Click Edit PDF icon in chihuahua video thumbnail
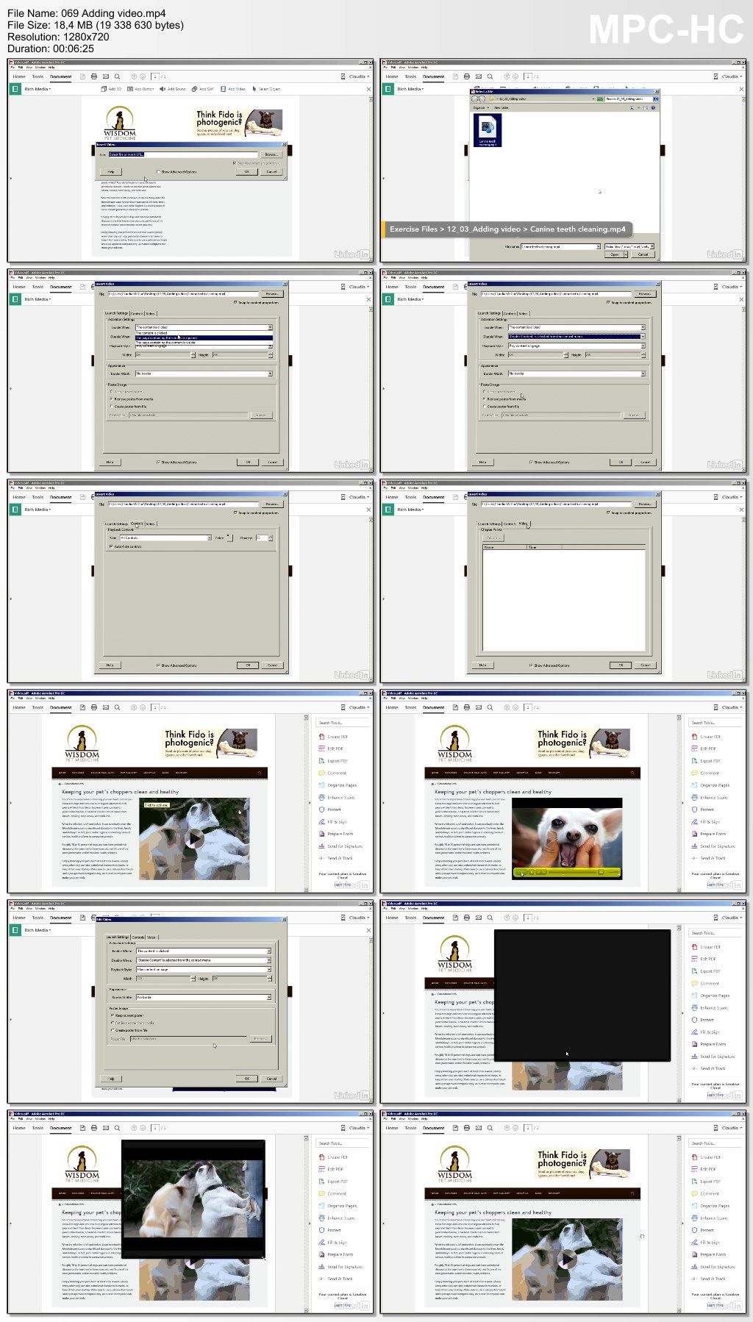The height and width of the screenshot is (1322, 753). tap(694, 748)
